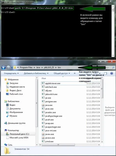Expand arrow after Program Files breadcrumb
116x156 pixels.
[34, 68]
